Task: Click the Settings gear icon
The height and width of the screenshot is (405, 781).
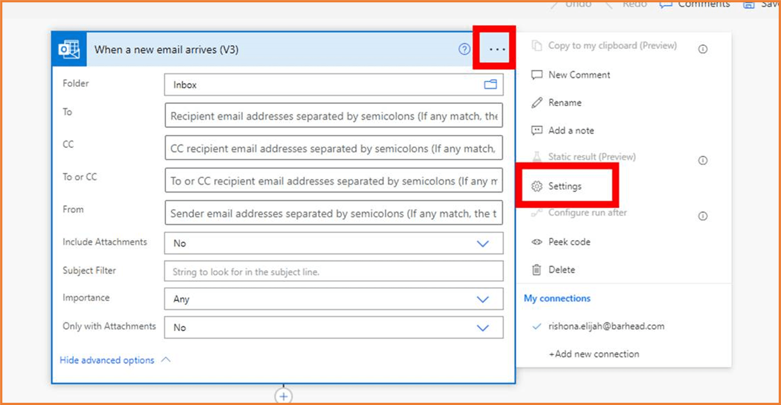Action: click(537, 186)
